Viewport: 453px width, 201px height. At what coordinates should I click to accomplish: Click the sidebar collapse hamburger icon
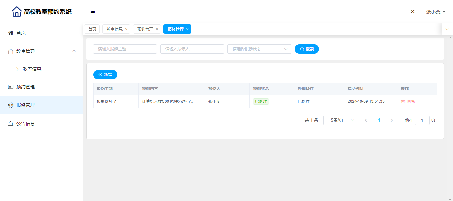93,11
